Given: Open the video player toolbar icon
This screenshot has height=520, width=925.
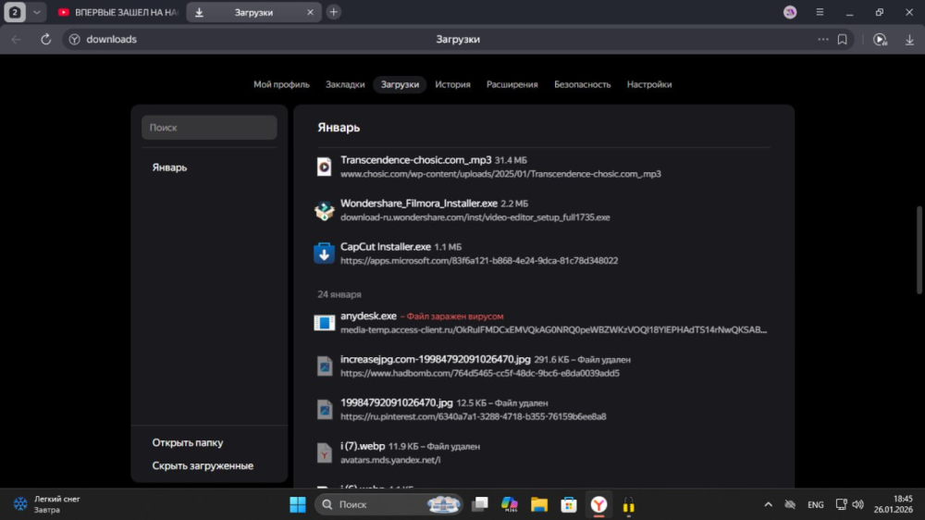Looking at the screenshot, I should 880,40.
